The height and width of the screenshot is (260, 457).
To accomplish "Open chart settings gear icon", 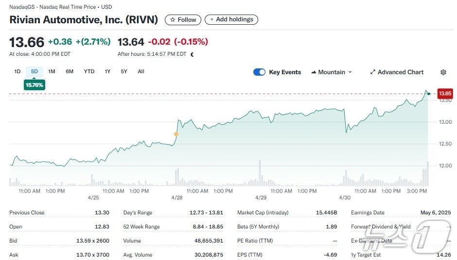I will coord(443,72).
